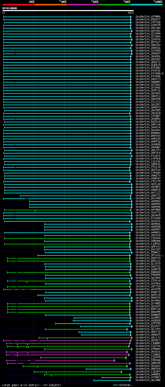Screen dimensions: 165x387
Task: Select UniRef100_B0CCB7 hit
Action: click(x=148, y=249)
